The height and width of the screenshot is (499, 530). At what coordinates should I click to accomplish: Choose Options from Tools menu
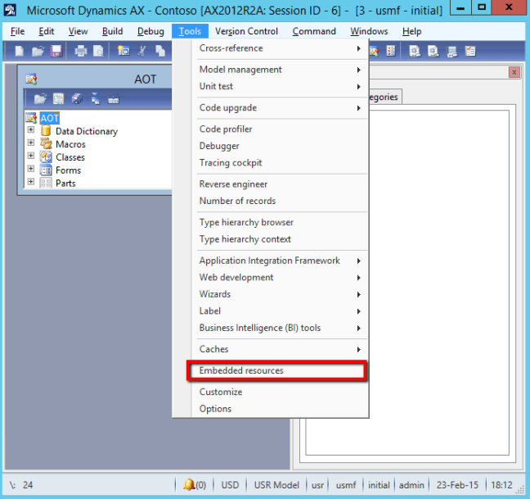280,409
